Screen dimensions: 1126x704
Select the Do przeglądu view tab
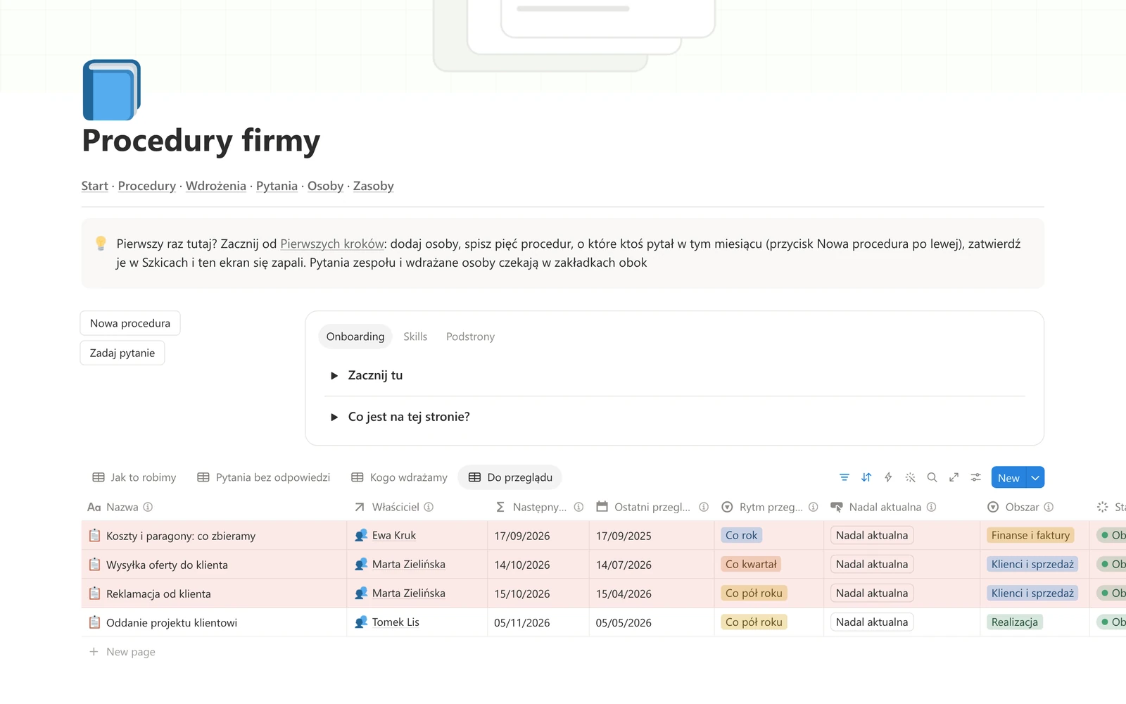510,477
